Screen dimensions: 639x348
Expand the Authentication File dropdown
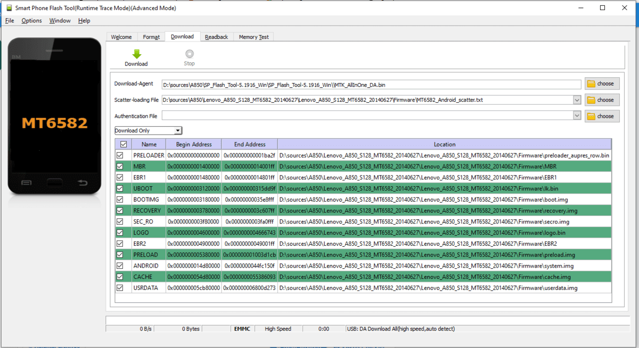[x=577, y=115]
